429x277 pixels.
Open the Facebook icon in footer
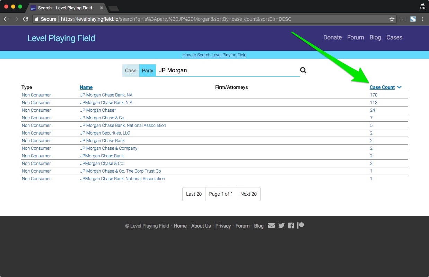[x=291, y=225]
